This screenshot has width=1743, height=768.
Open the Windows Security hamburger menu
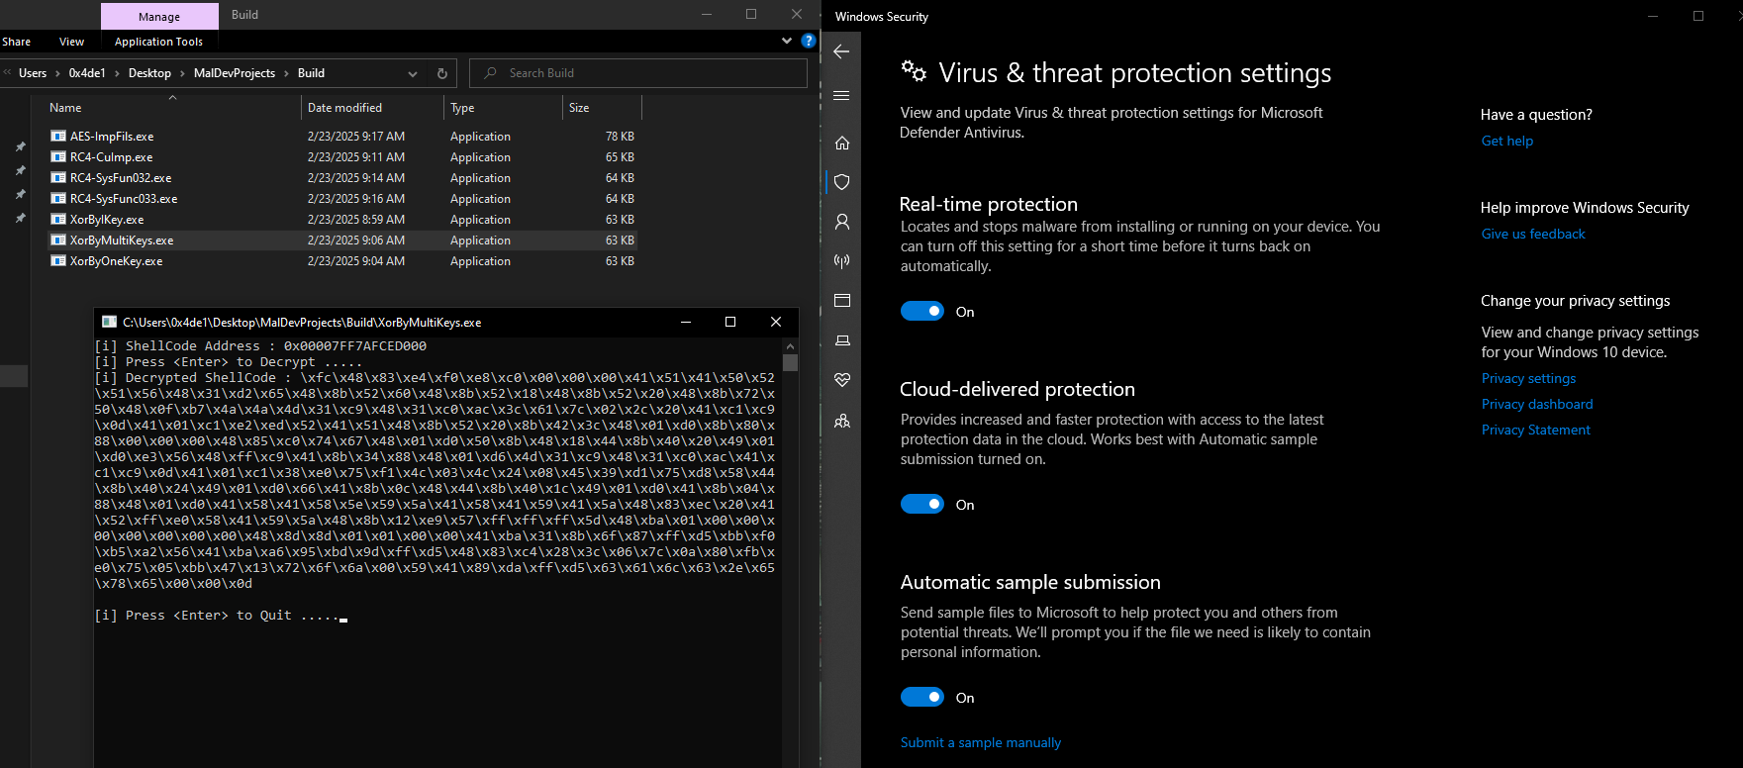841,96
